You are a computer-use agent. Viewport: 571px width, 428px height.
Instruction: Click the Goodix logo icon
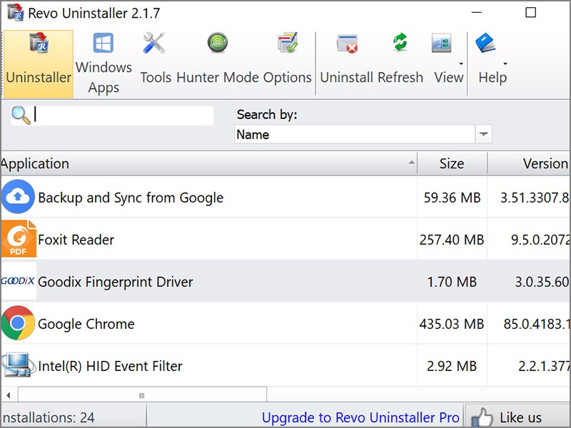coord(19,281)
